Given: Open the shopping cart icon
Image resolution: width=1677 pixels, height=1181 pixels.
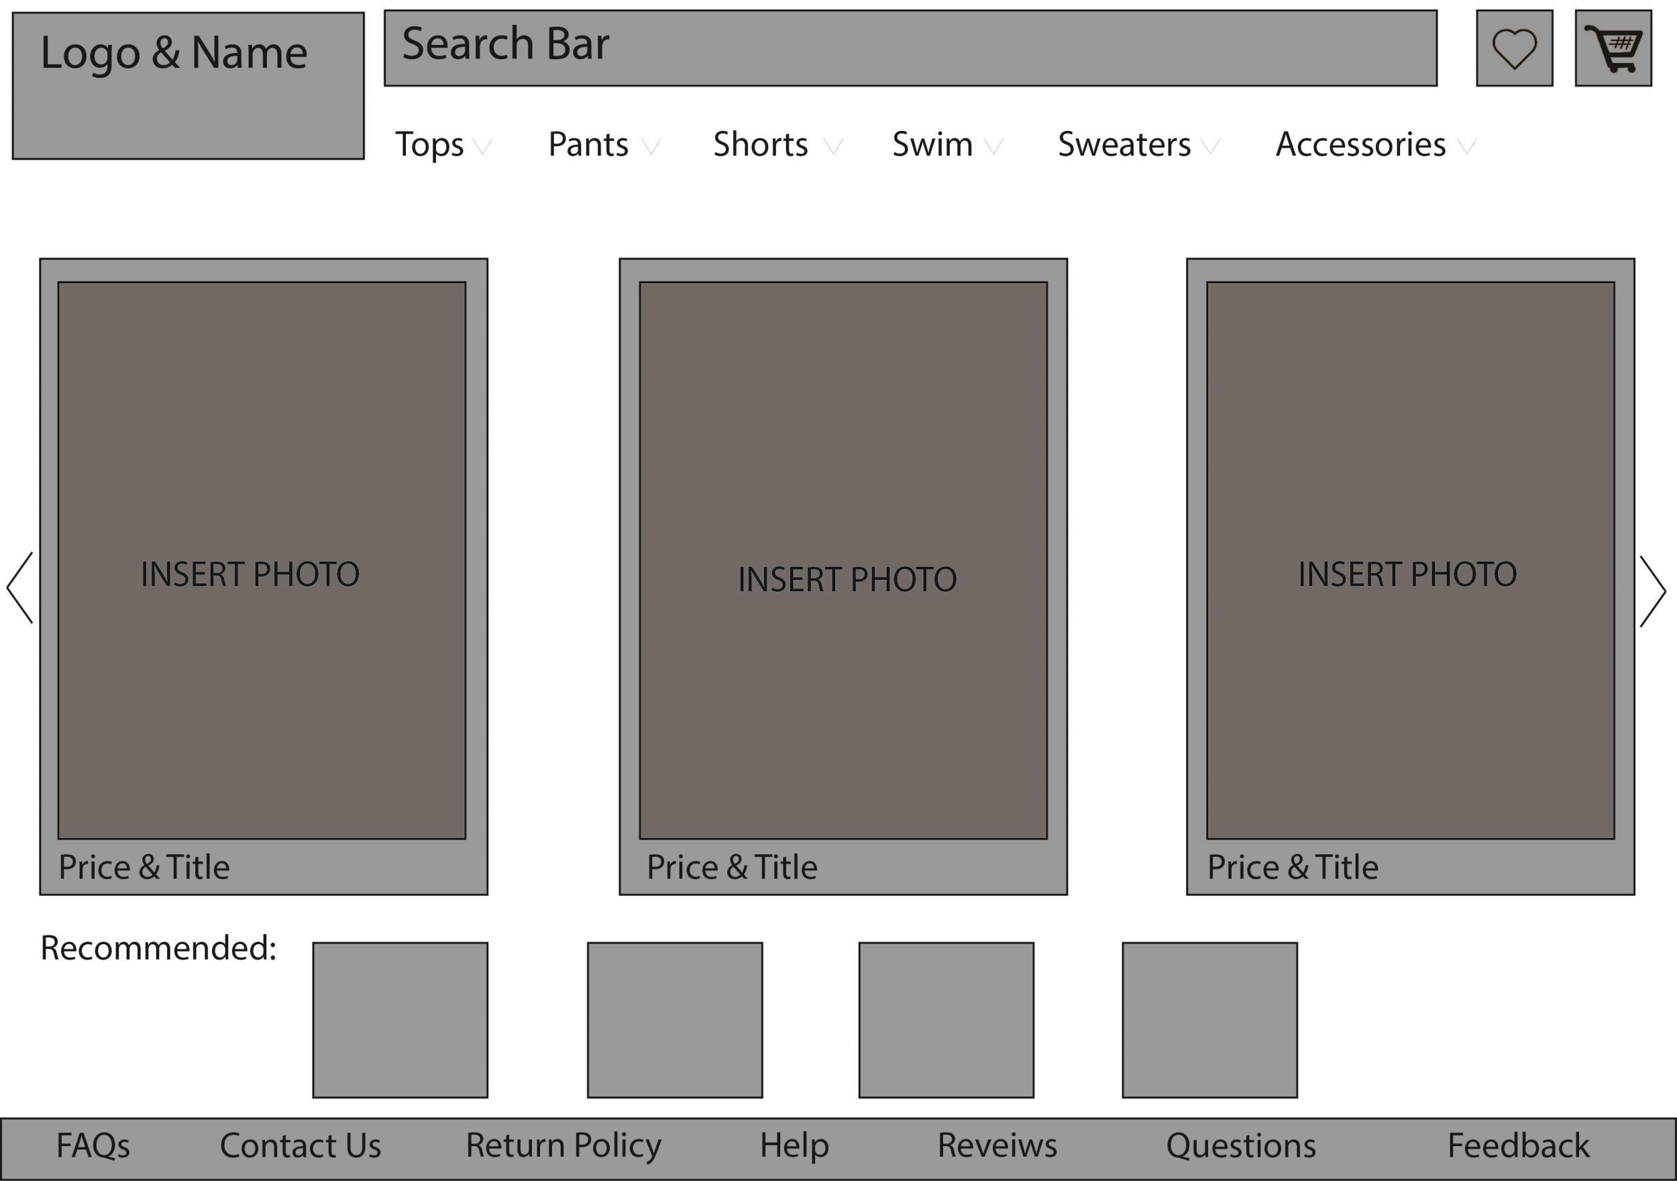Looking at the screenshot, I should click(1613, 48).
